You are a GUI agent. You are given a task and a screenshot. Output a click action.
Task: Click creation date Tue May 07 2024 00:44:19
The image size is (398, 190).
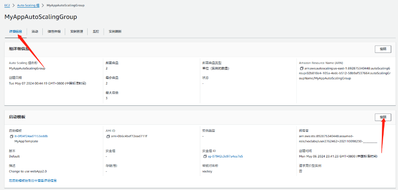point(47,83)
